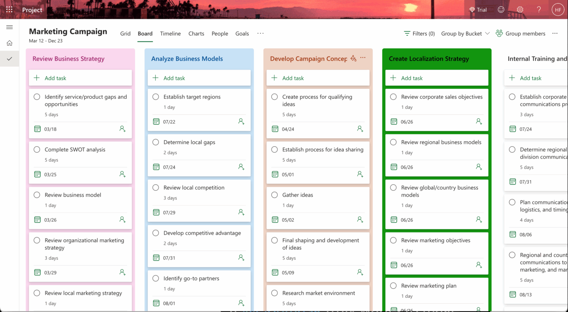The image size is (568, 312).
Task: Switch to the Timeline tab
Action: (x=170, y=33)
